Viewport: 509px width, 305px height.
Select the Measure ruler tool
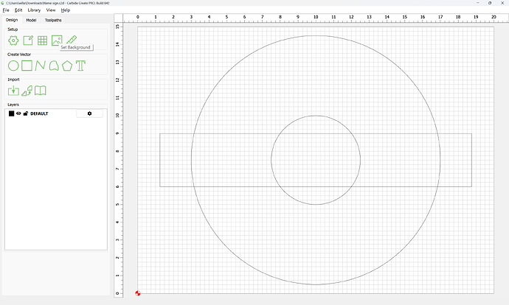(71, 40)
